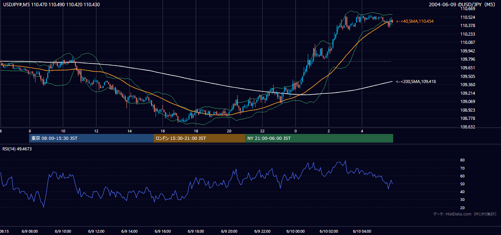Viewport: 501px width, 235px height.
Task: Click price axis label 109.942
Action: coord(468,51)
